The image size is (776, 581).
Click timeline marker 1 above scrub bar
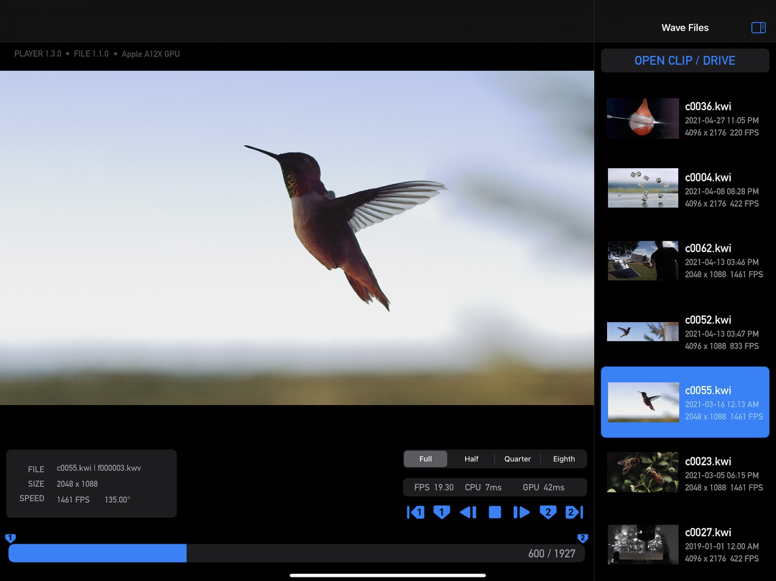pyautogui.click(x=10, y=538)
